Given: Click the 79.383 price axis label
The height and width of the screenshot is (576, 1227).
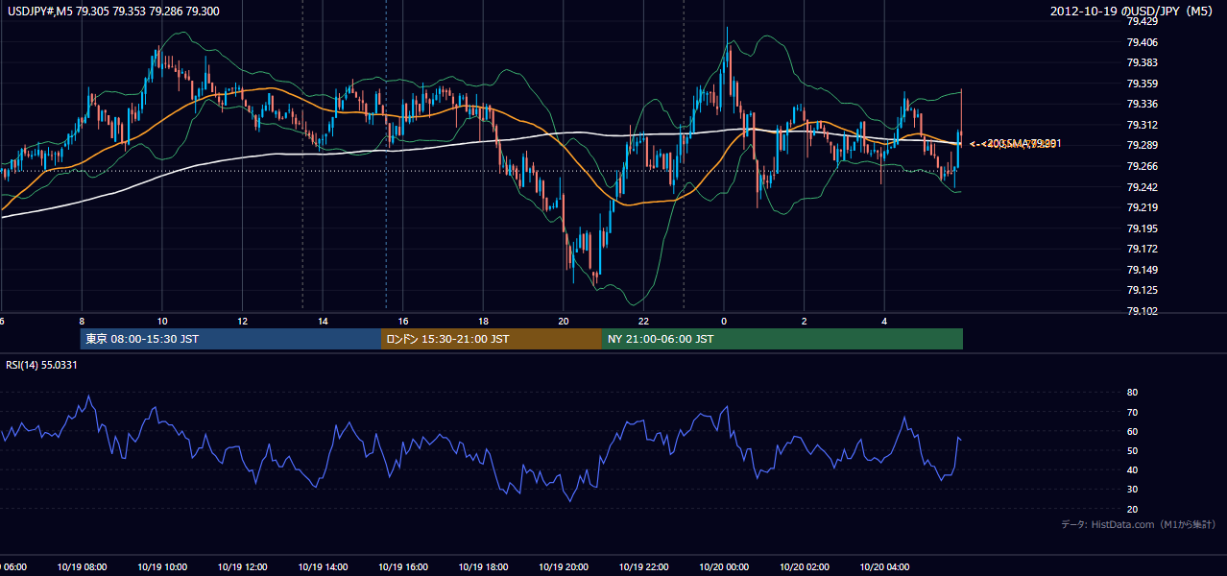Looking at the screenshot, I should pyautogui.click(x=1142, y=62).
